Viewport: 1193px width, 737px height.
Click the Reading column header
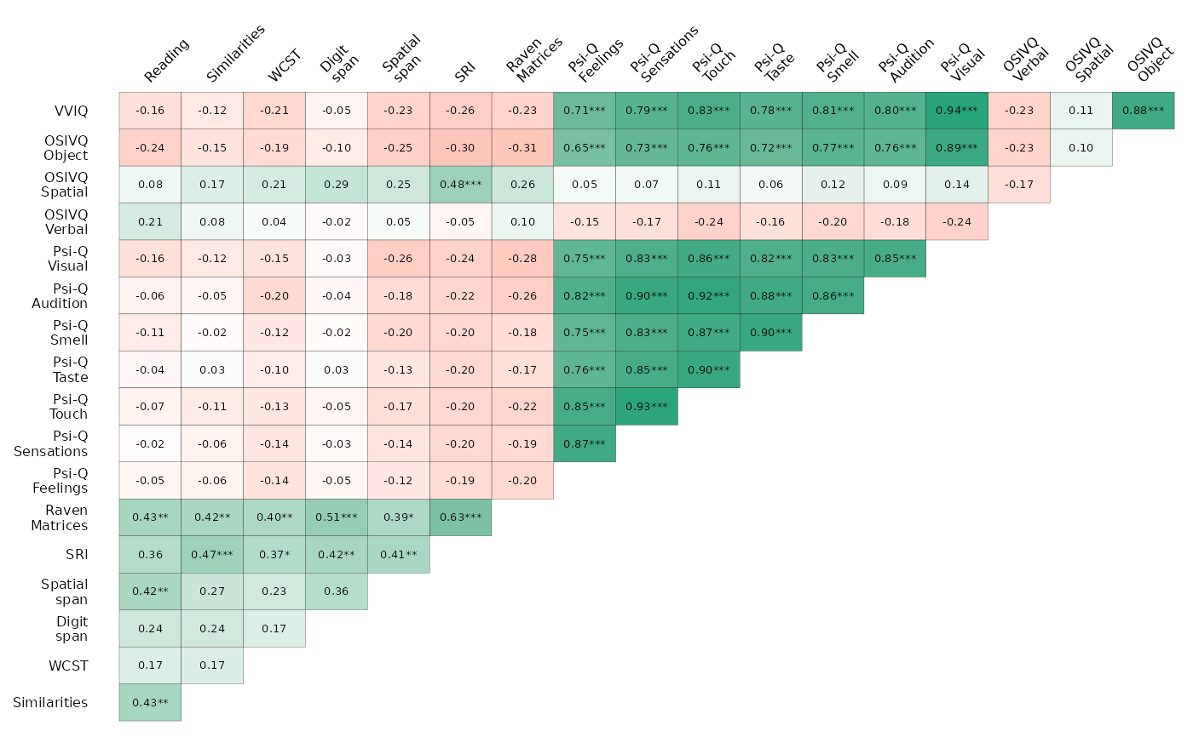click(165, 61)
